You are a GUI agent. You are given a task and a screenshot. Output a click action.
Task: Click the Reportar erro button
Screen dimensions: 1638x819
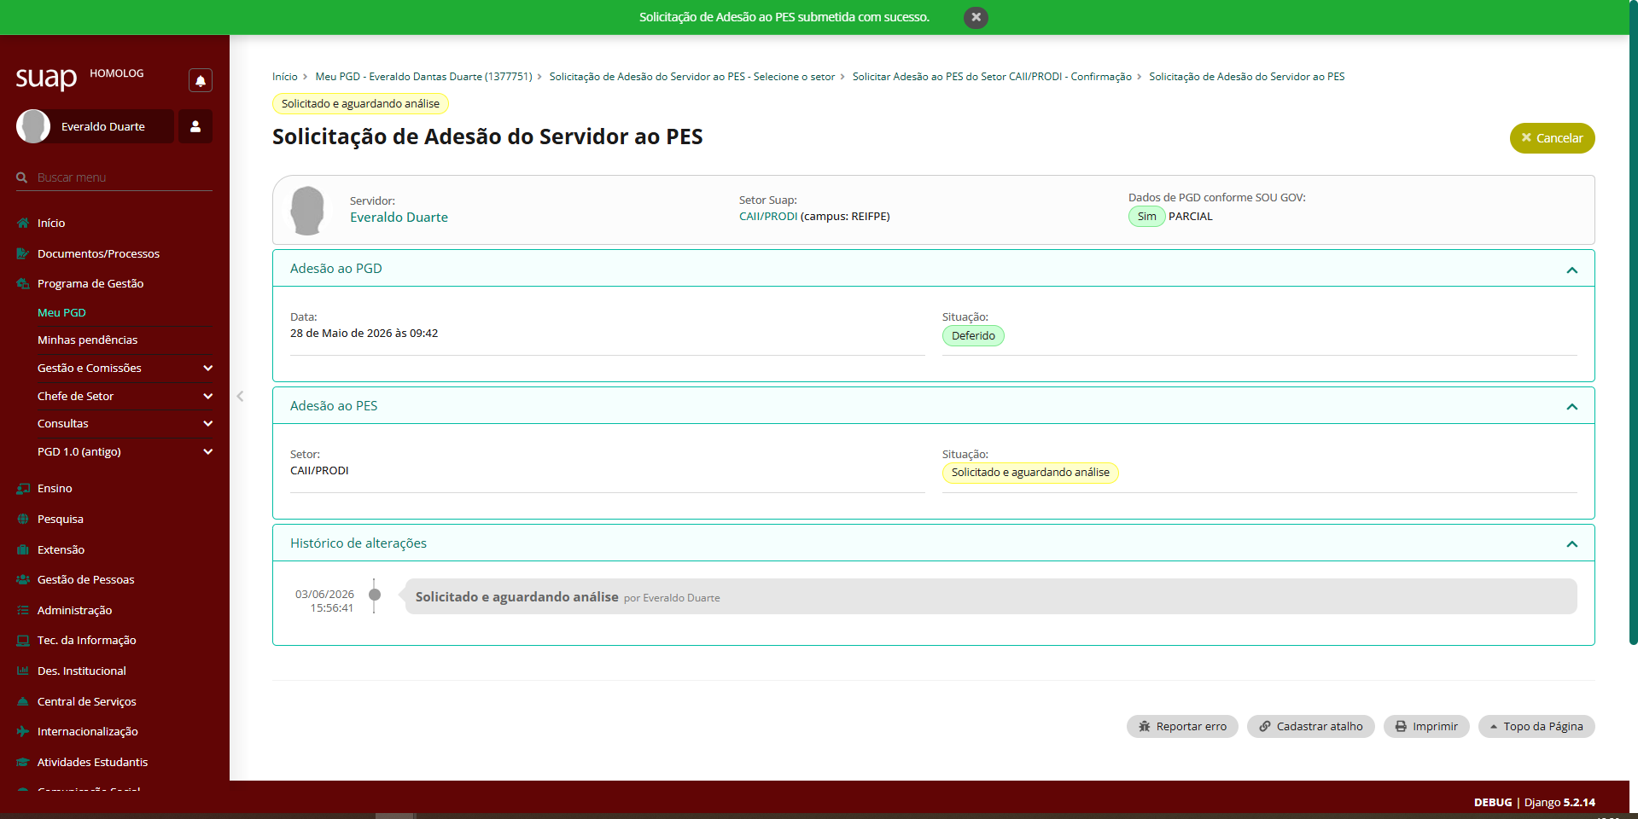[1182, 726]
